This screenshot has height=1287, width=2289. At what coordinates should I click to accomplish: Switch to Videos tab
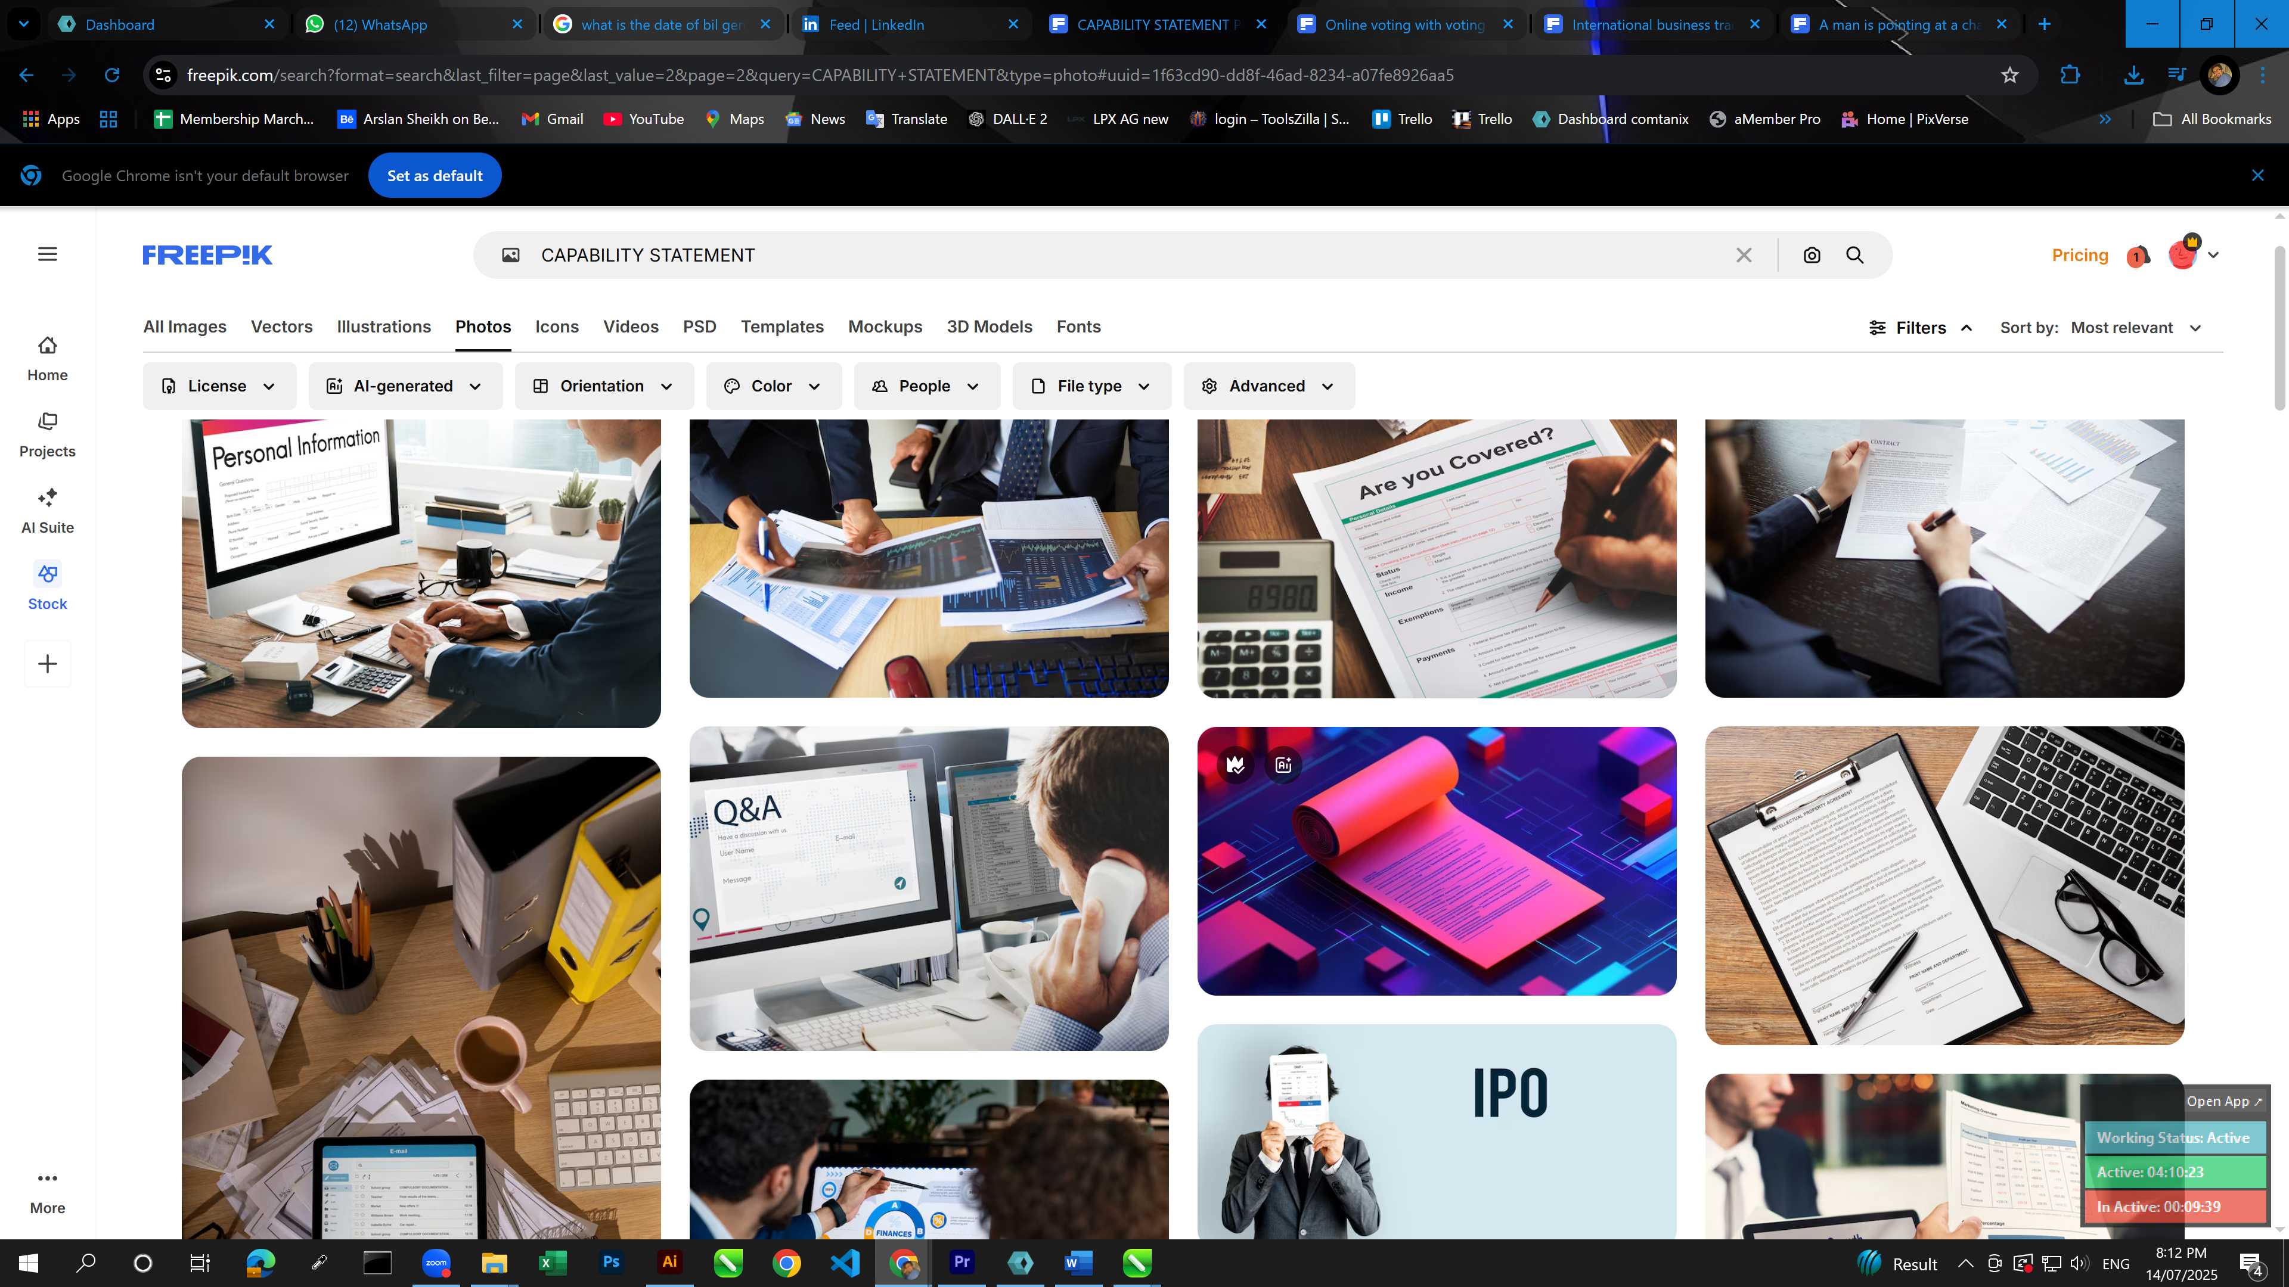pyautogui.click(x=631, y=327)
